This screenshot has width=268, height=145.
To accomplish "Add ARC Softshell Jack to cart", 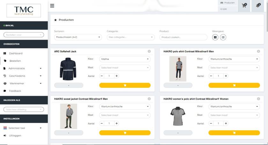I will [125, 85].
